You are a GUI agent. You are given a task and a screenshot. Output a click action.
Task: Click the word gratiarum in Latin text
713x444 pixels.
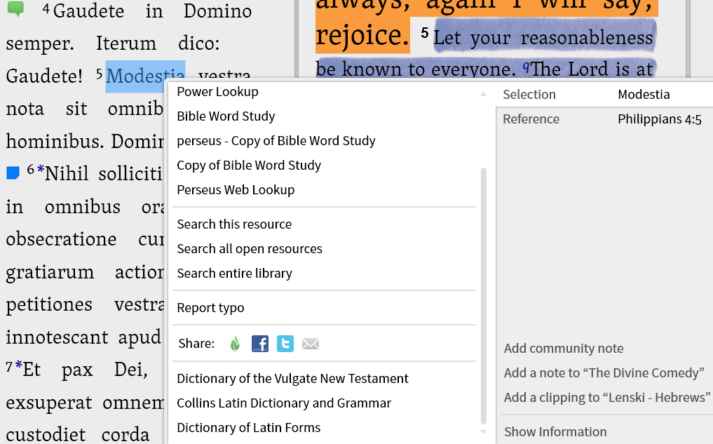pos(50,272)
